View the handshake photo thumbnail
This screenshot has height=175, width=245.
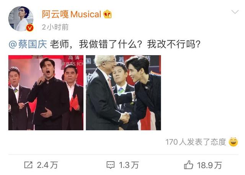coord(123,93)
